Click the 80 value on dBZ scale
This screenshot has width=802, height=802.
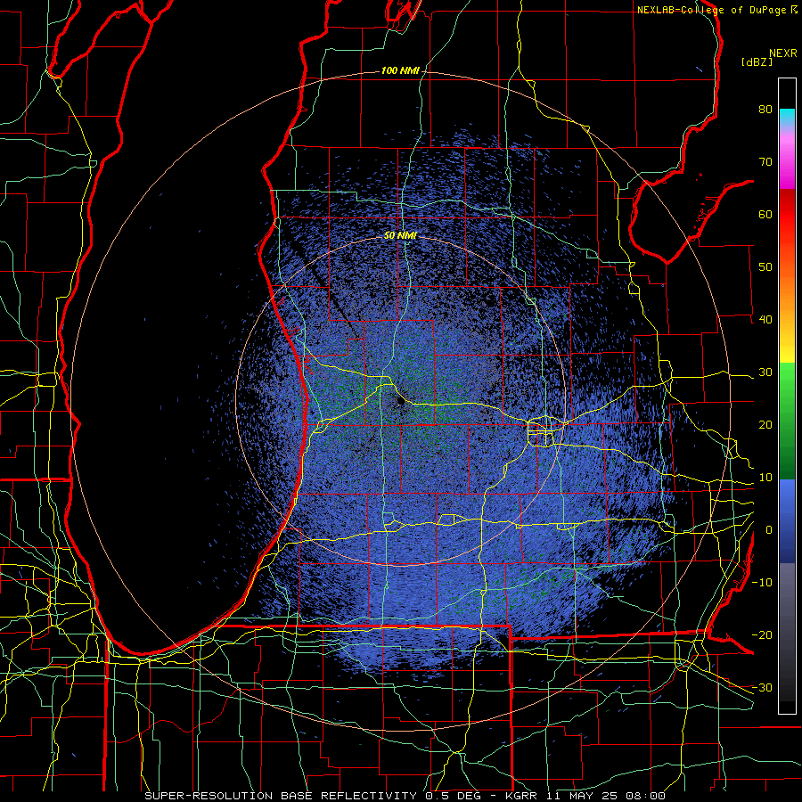(765, 109)
